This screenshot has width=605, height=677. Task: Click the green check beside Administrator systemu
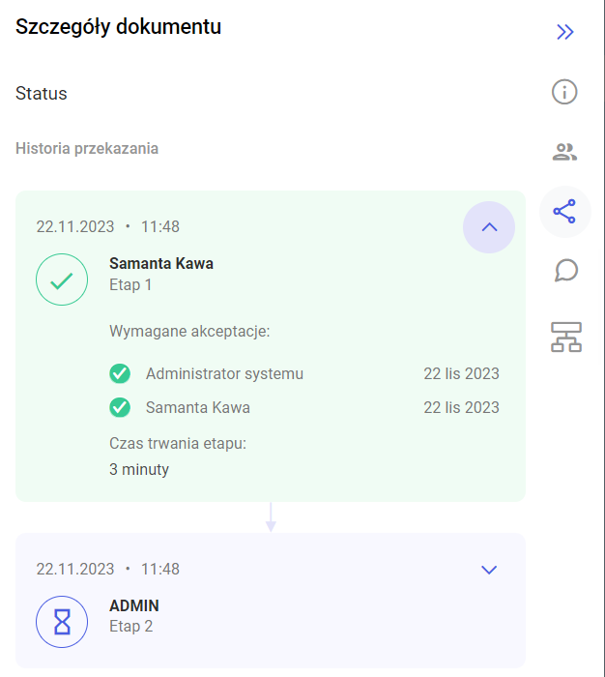click(x=120, y=373)
